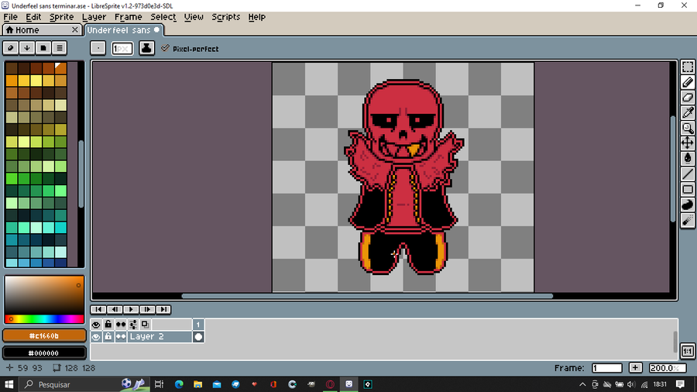Click the palette sort arrow icon
The image size is (697, 392).
point(26,48)
